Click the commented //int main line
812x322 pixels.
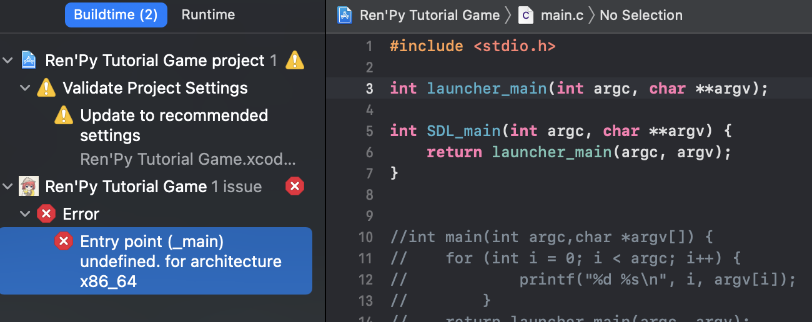click(x=551, y=237)
